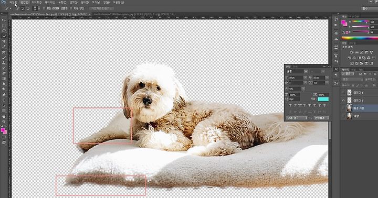The height and width of the screenshot is (198, 378).
Task: Toggle Underline in Character panel
Action: [x=320, y=106]
